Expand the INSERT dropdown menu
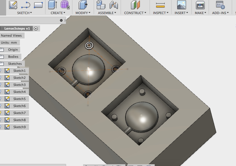Screen dimensions: 236x166 coord(181,13)
